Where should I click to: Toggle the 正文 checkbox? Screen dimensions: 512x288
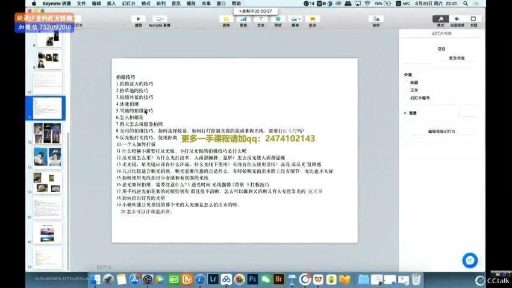tap(407, 90)
